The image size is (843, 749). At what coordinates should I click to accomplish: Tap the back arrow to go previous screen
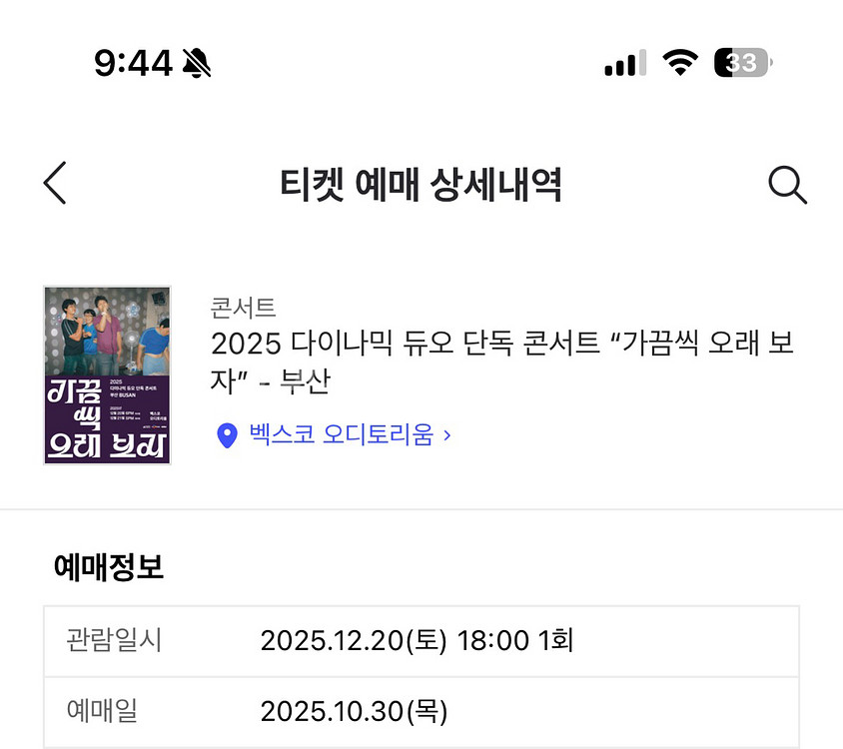55,184
